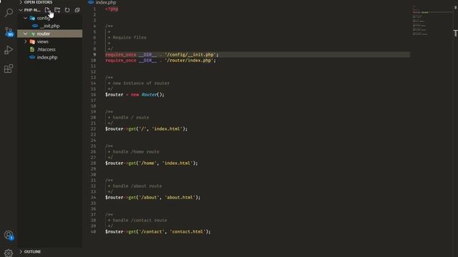Click the views folder icon
Viewport: 458px width, 257px height.
(32, 41)
